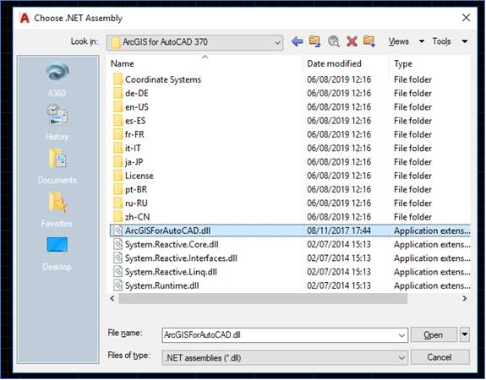Open the Tools menu
This screenshot has width=486, height=380.
(441, 41)
